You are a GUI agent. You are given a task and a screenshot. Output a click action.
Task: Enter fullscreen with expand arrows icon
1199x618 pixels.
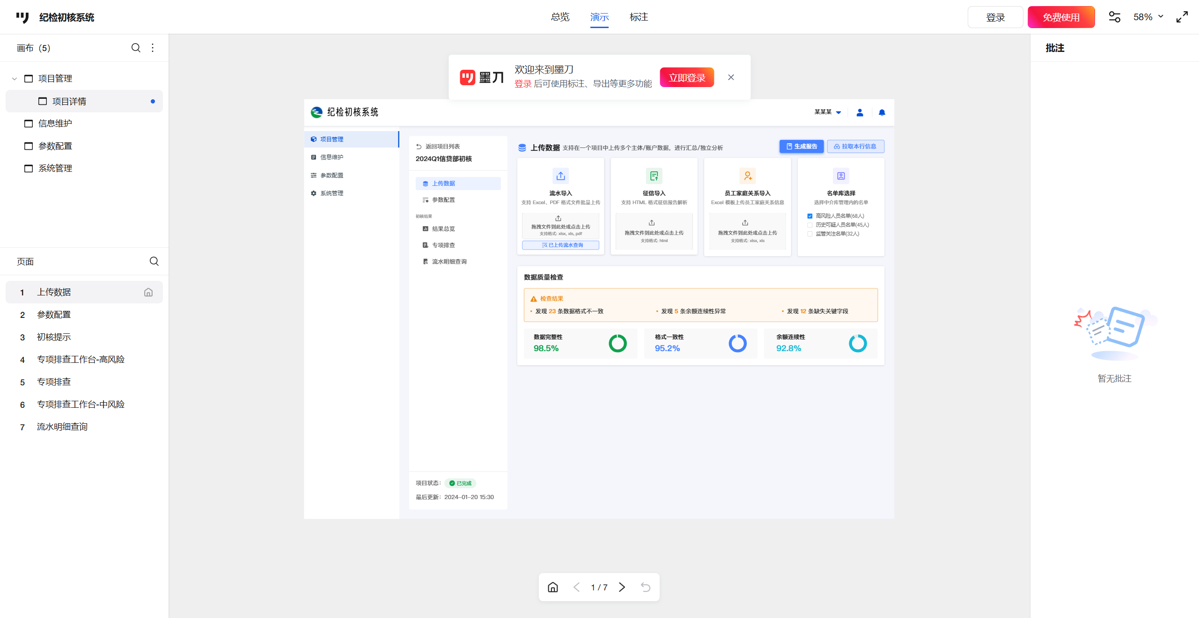coord(1182,17)
